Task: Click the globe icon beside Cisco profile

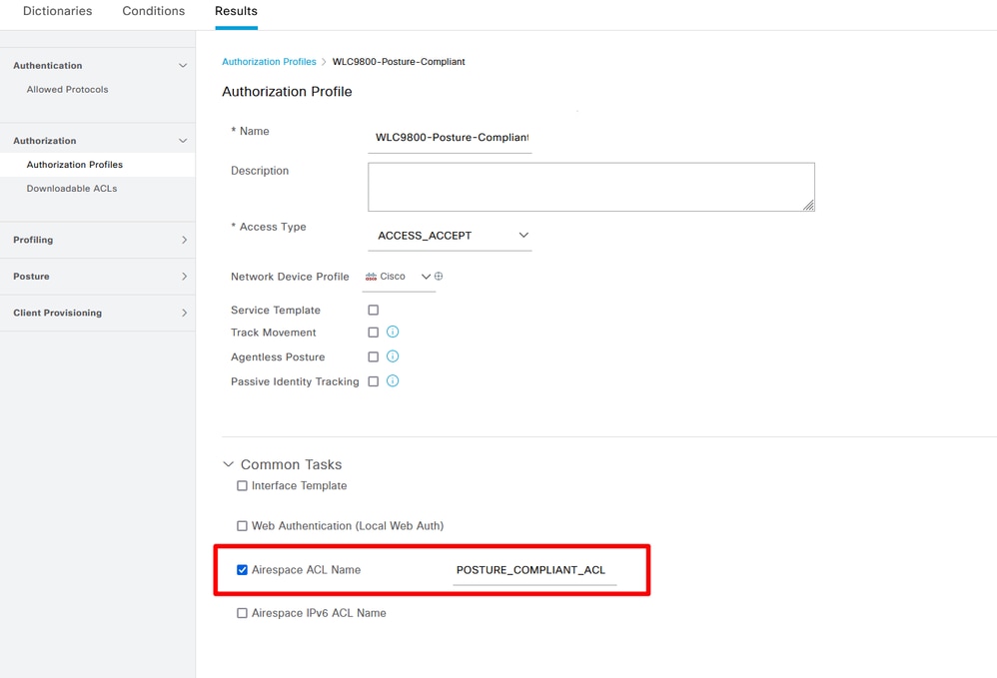Action: [x=439, y=277]
